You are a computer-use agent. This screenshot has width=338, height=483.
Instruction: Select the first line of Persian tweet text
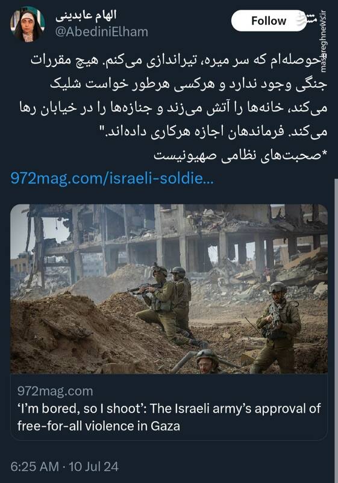176,60
